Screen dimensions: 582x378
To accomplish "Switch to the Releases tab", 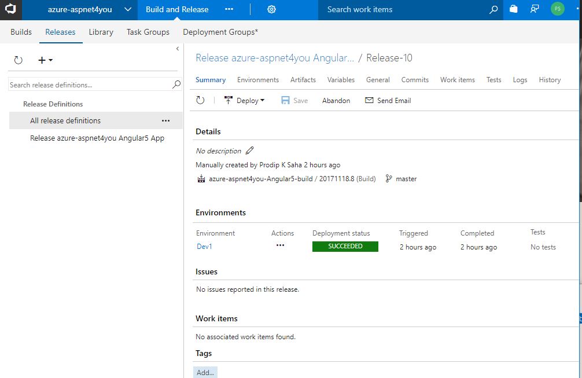I will pyautogui.click(x=60, y=32).
